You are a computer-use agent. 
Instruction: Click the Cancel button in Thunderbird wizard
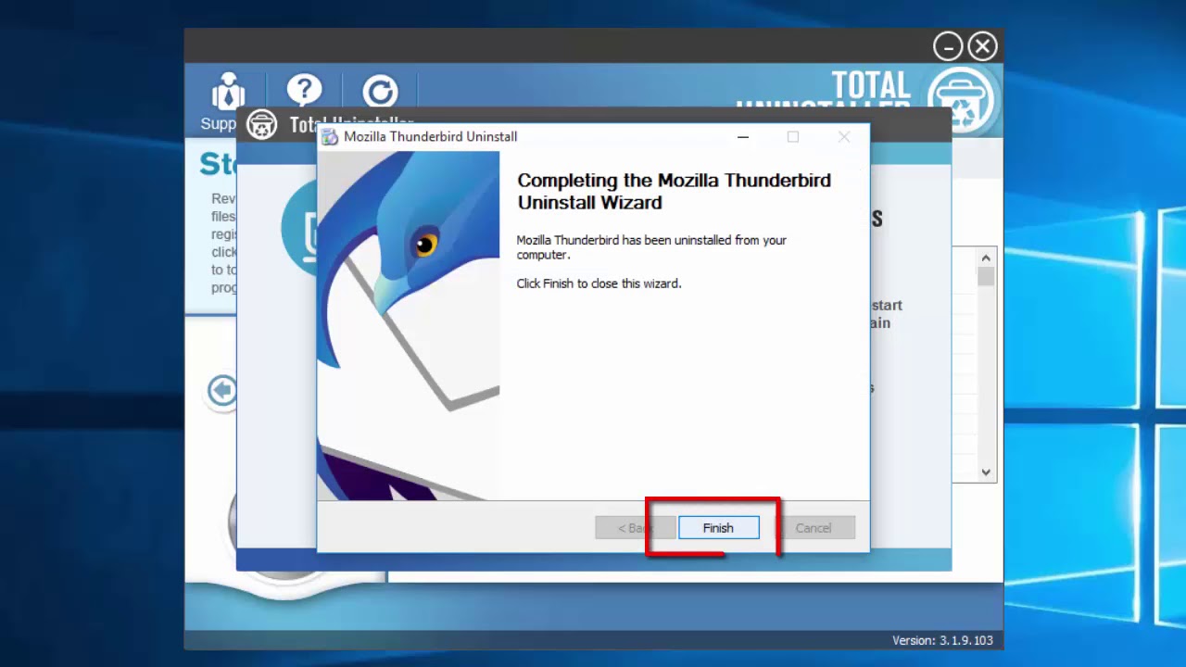pyautogui.click(x=814, y=528)
